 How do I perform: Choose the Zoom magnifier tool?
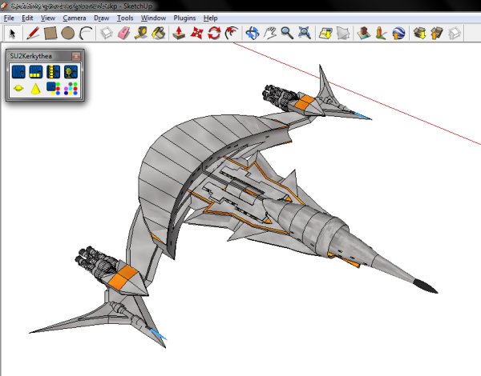click(x=287, y=33)
